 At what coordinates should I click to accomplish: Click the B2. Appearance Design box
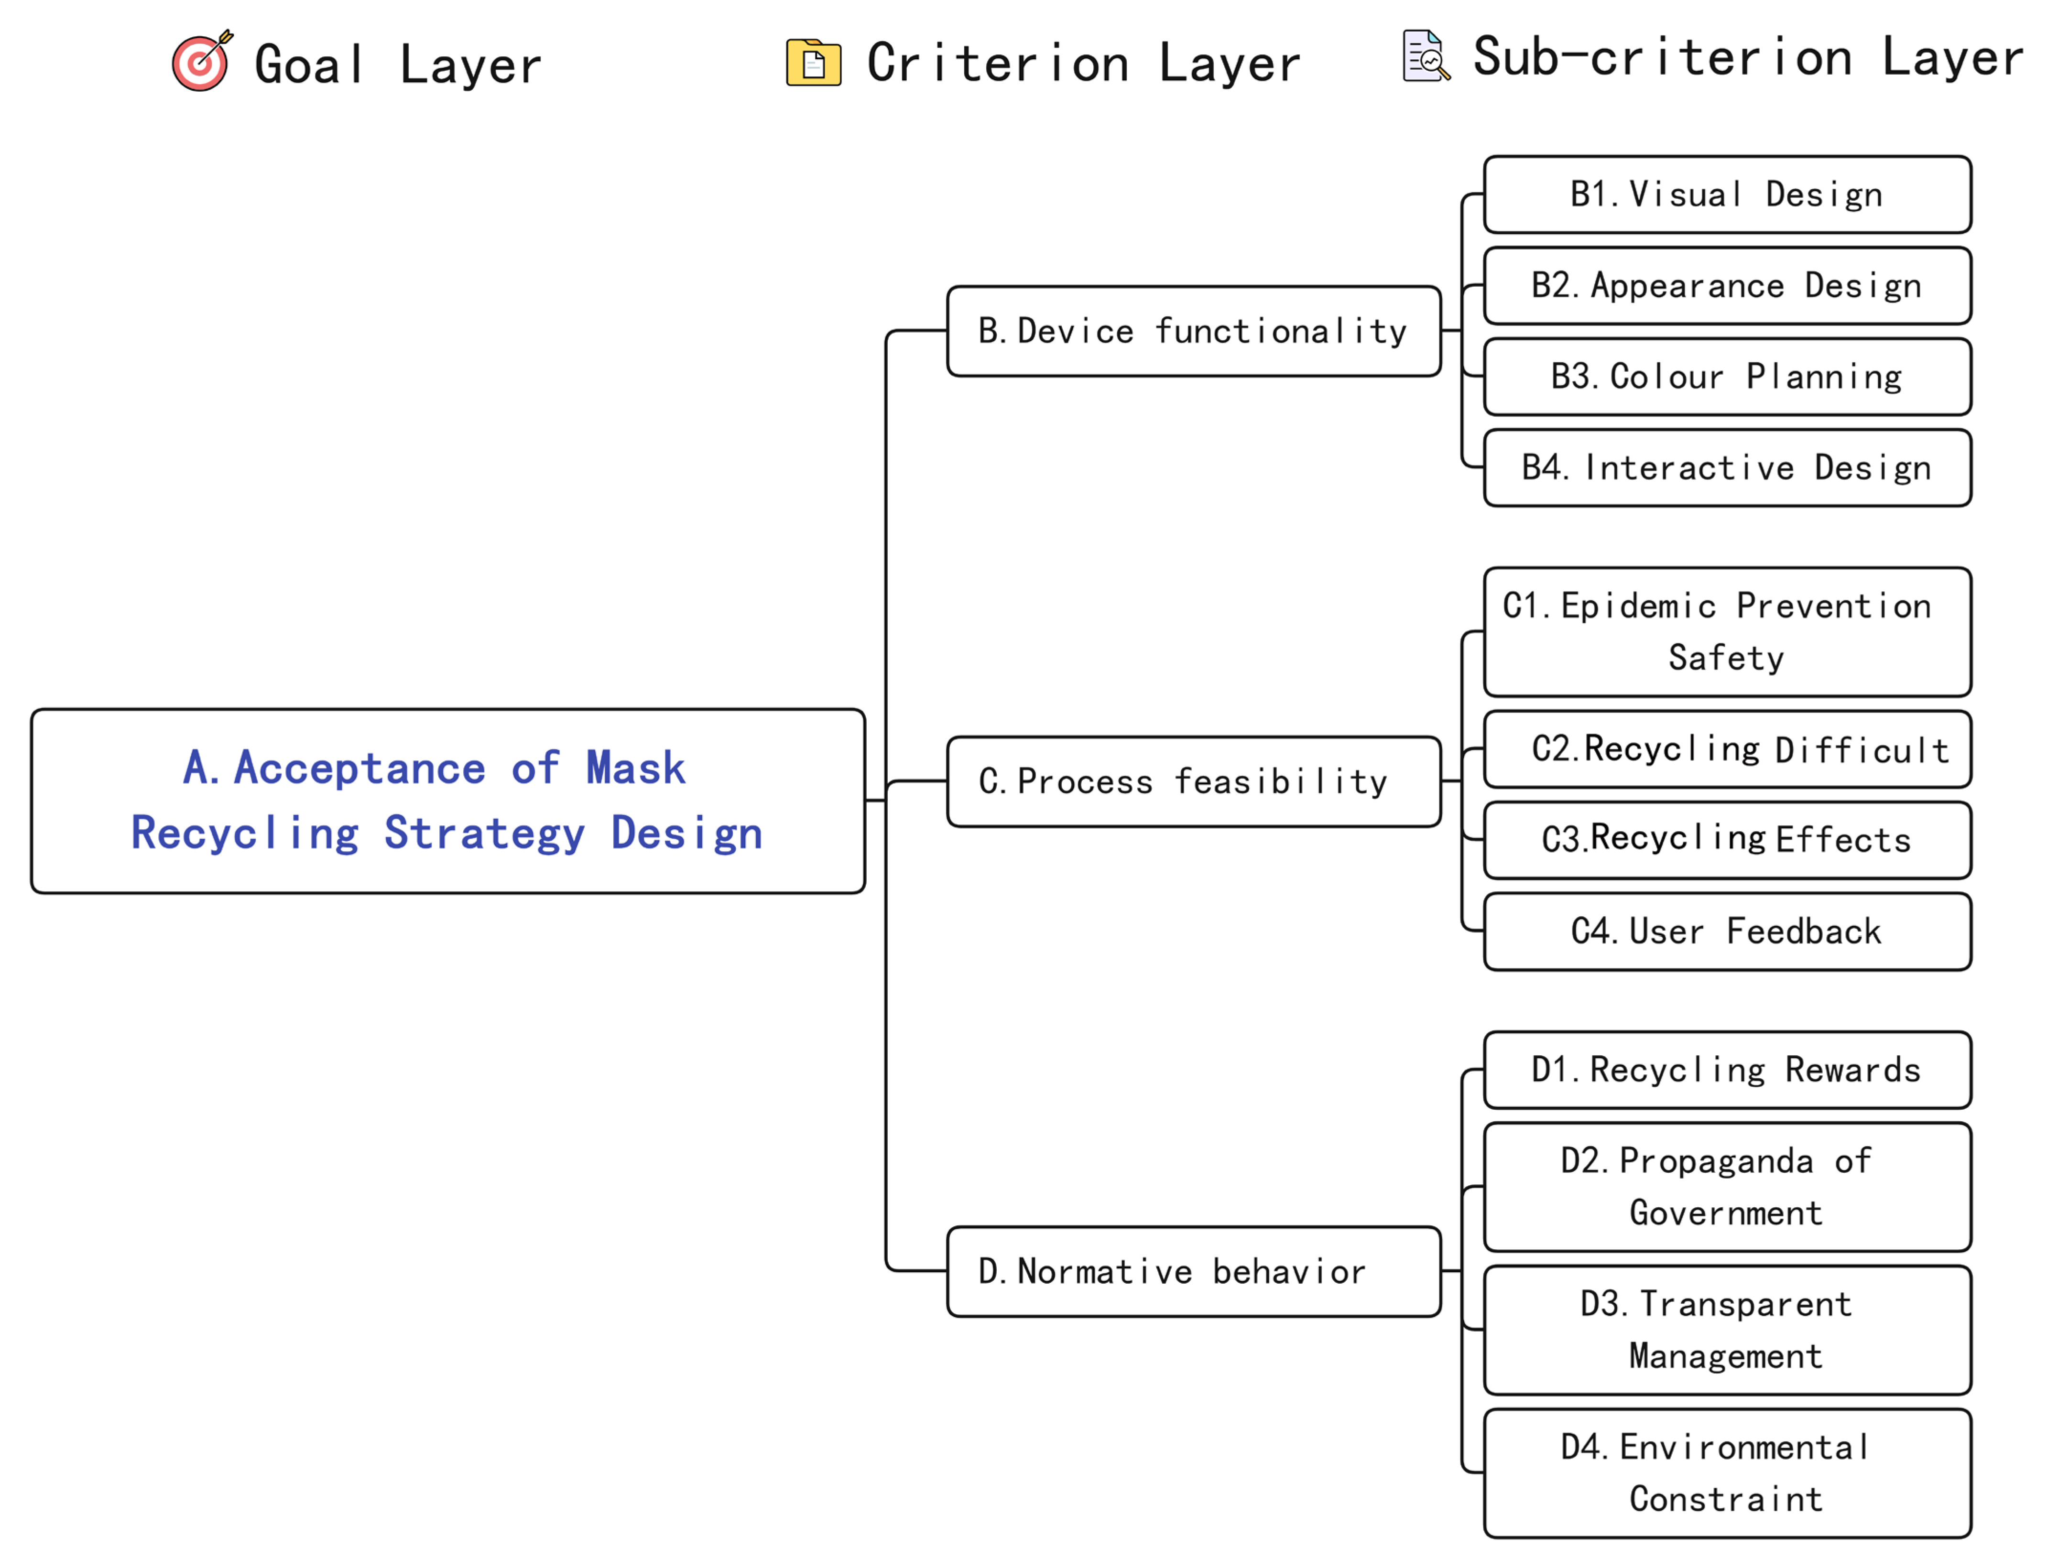1727,286
